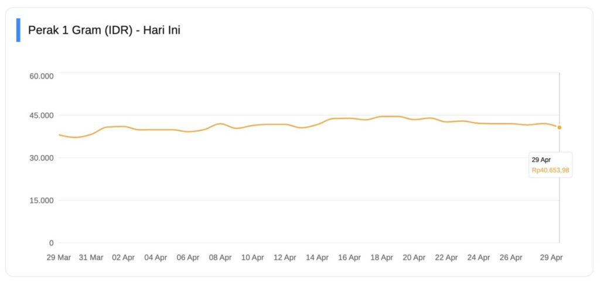This screenshot has width=600, height=282.
Task: Click the 29 Apr date inside the tooltip
Action: tap(541, 159)
